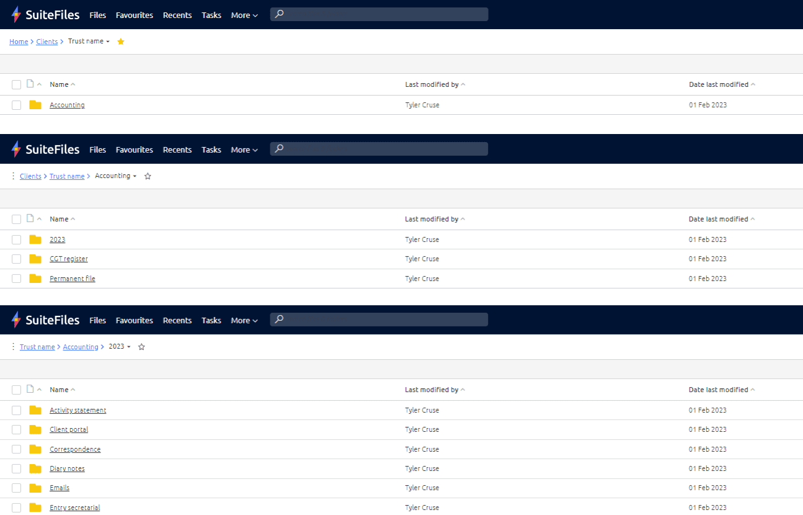Click the search field in the Accounting folder view
Viewport: 803px width, 515px height.
point(379,149)
